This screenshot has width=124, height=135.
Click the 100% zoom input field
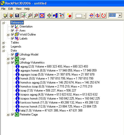113,15
